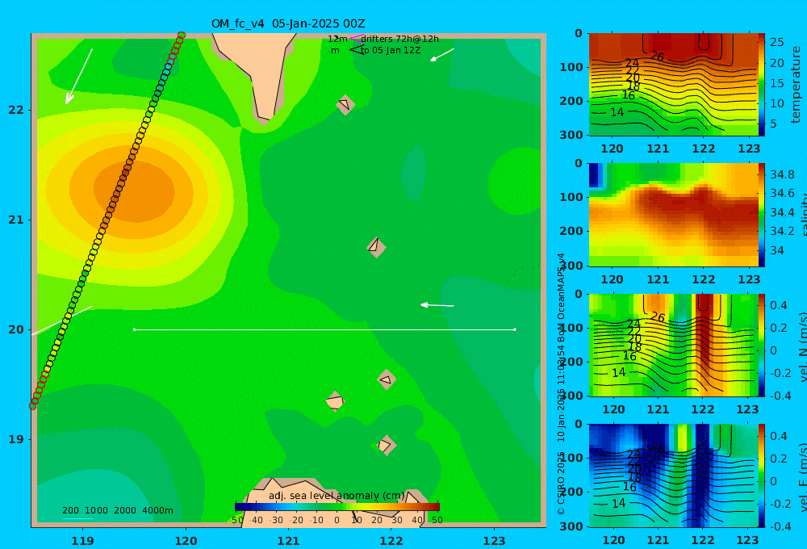Click the 0 label on sea level color bar

[337, 520]
